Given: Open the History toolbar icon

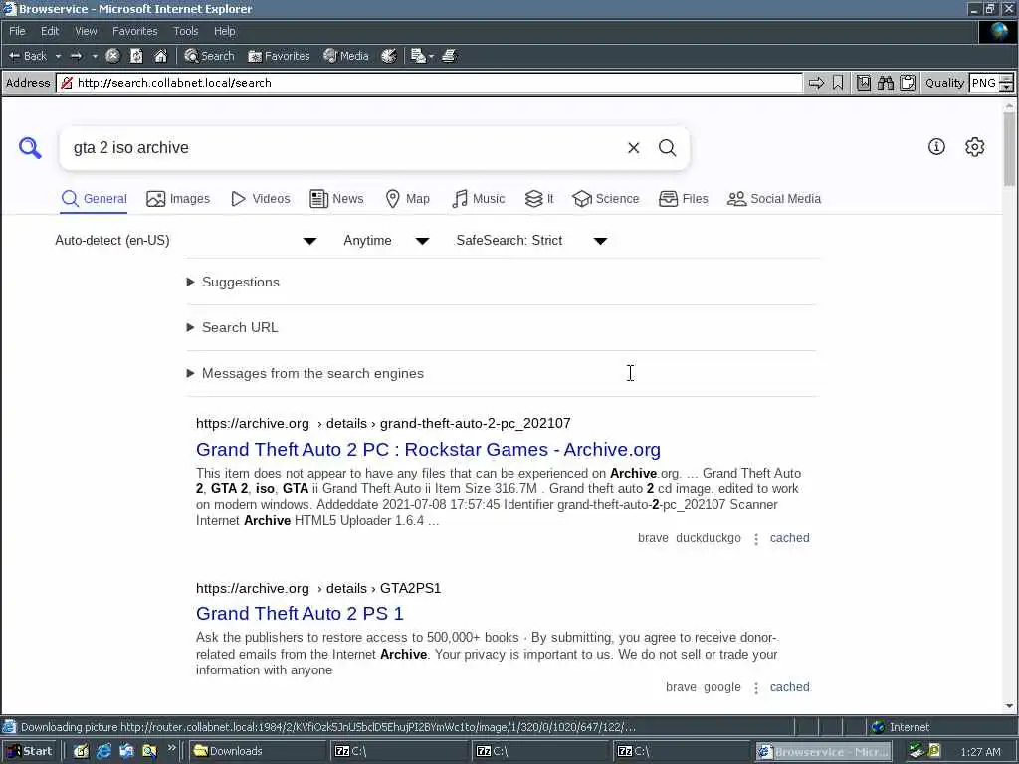Looking at the screenshot, I should pyautogui.click(x=389, y=56).
